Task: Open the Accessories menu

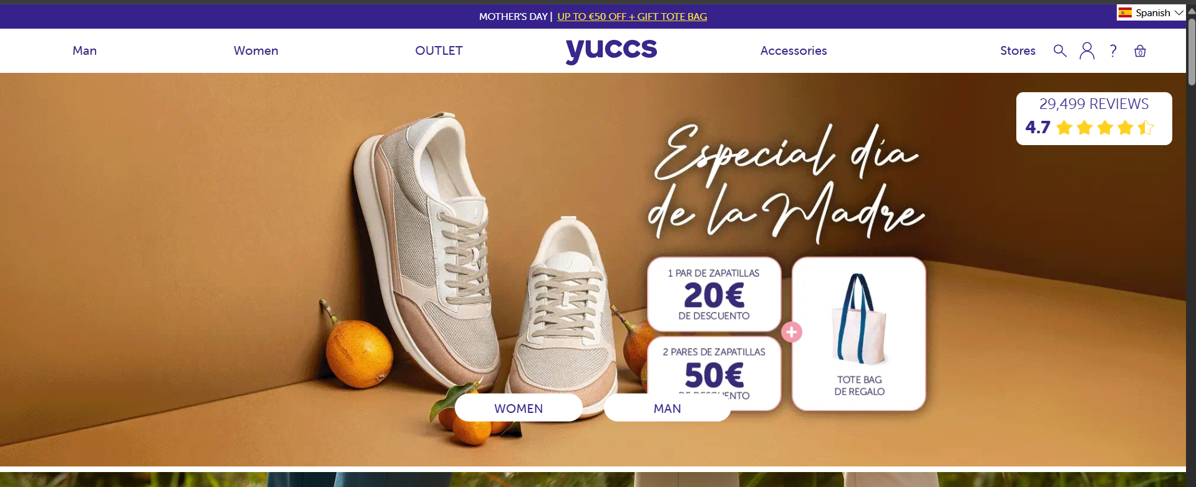Action: click(794, 50)
